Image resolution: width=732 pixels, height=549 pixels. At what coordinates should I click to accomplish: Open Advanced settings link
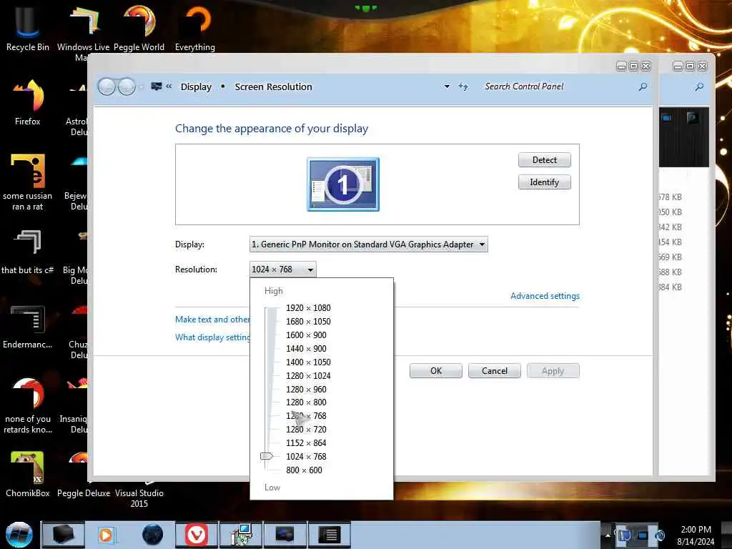[x=545, y=295]
